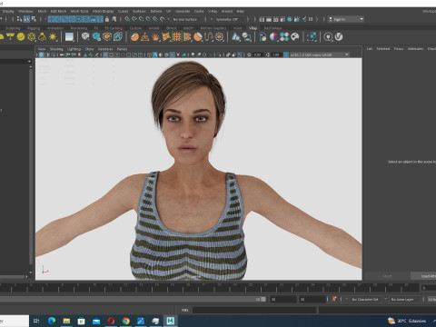
Task: Click the V-Ray sun light shelf icon
Action: 53,37
